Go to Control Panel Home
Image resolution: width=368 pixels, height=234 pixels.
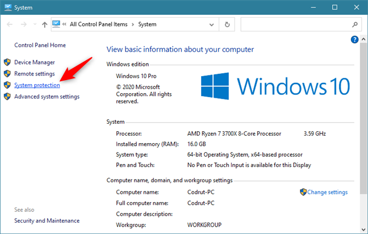coord(40,45)
